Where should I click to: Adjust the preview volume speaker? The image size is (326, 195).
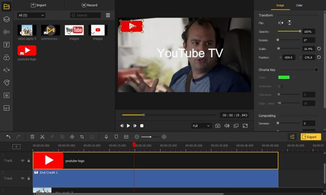pyautogui.click(x=227, y=126)
